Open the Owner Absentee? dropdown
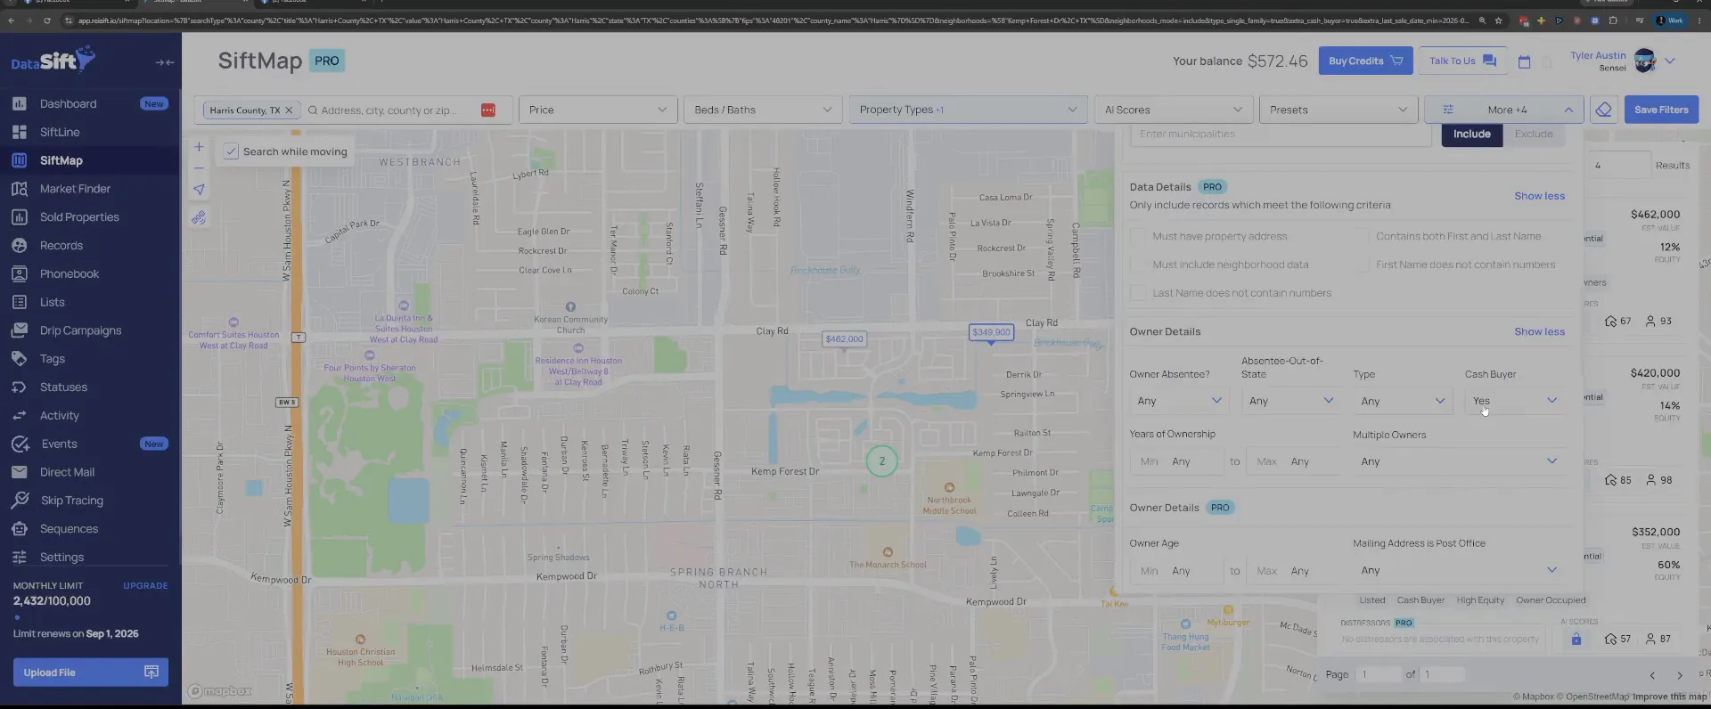This screenshot has width=1711, height=709. (1181, 401)
